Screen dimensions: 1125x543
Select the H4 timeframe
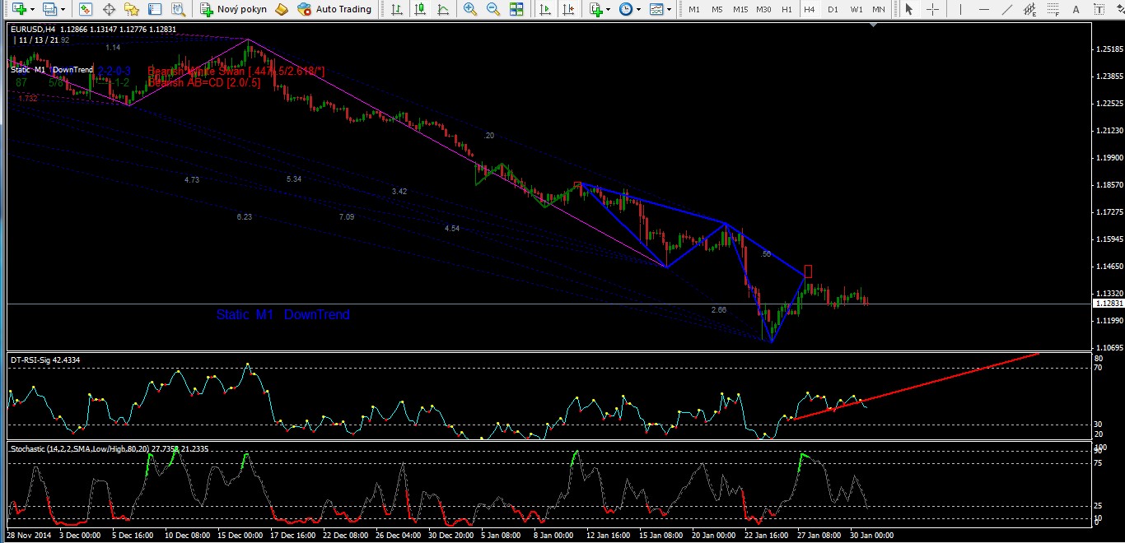(x=810, y=9)
